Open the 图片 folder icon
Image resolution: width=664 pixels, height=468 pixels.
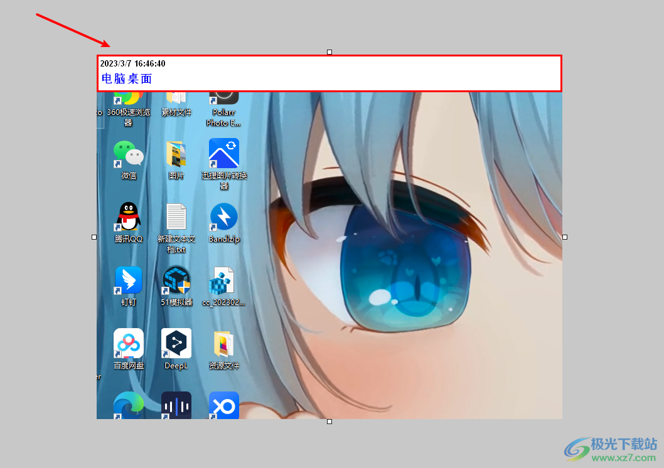[x=176, y=154]
